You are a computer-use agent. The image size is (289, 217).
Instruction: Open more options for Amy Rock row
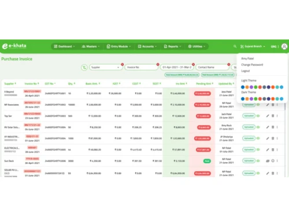(277, 127)
